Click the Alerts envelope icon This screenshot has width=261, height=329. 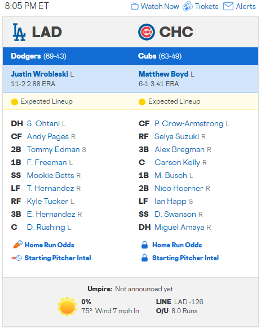tap(228, 6)
